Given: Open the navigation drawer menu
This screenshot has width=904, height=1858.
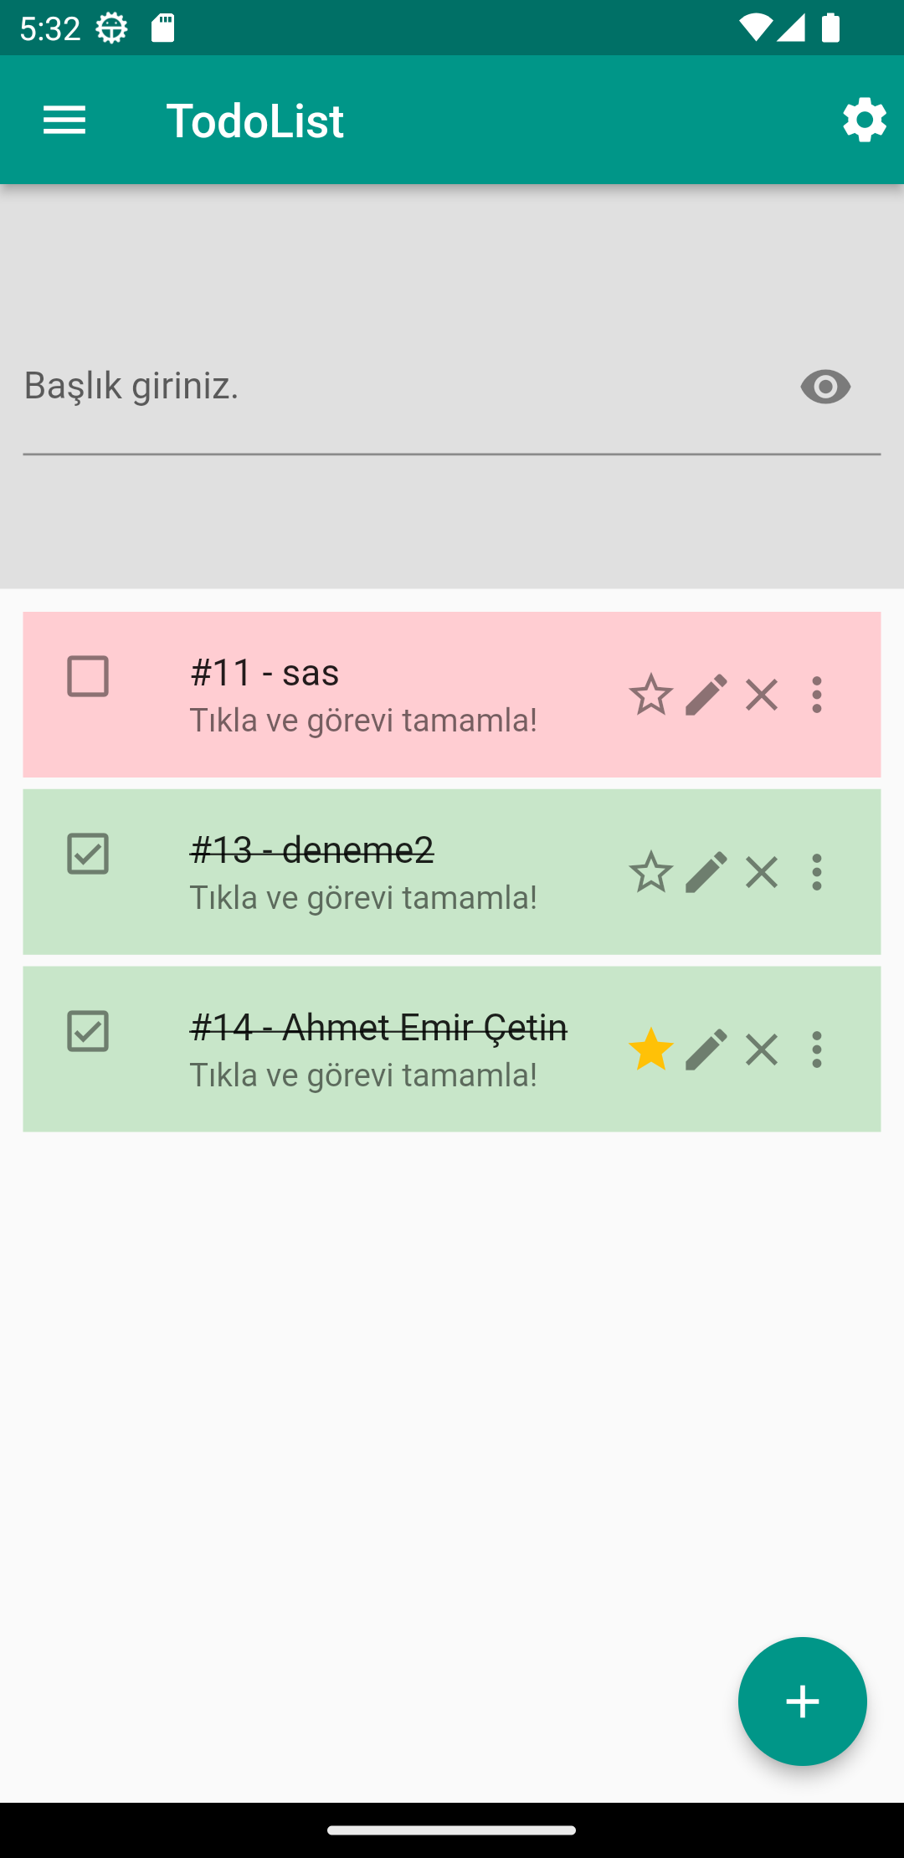Looking at the screenshot, I should [x=64, y=119].
